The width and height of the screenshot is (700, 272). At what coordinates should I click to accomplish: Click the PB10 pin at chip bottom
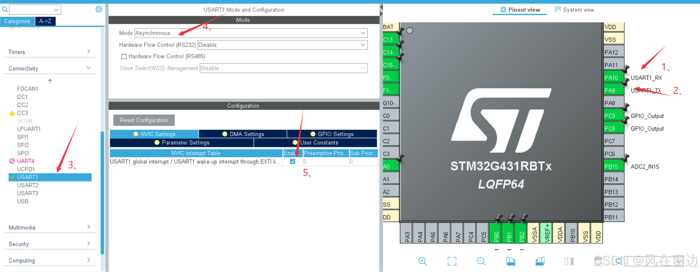pos(572,233)
